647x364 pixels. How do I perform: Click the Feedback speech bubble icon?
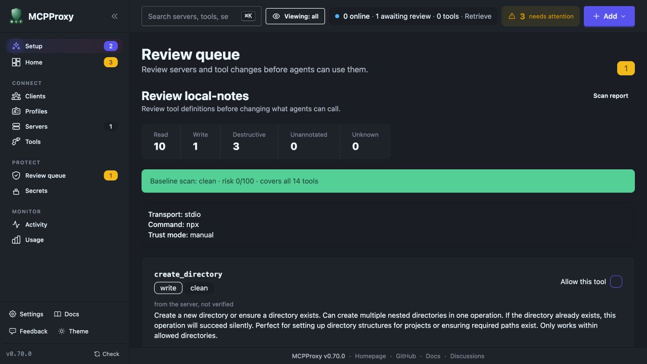(x=13, y=331)
